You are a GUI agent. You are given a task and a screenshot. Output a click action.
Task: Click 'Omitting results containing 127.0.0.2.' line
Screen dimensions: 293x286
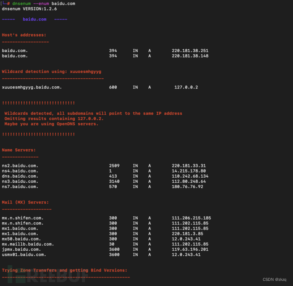point(54,119)
